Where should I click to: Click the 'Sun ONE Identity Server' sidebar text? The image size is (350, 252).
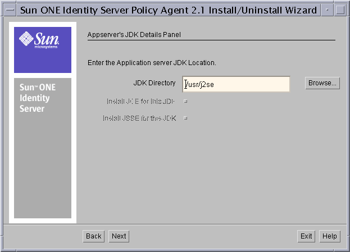point(38,98)
